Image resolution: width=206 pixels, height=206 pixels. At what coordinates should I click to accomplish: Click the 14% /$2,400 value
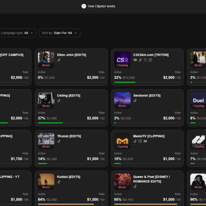pyautogui.click(x=47, y=159)
